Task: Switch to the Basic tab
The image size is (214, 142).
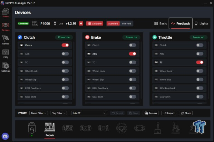Action: [160, 23]
